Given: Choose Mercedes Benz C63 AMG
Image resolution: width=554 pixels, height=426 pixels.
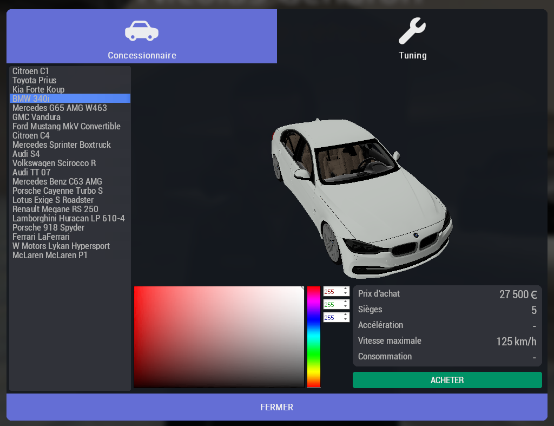Looking at the screenshot, I should pos(70,181).
